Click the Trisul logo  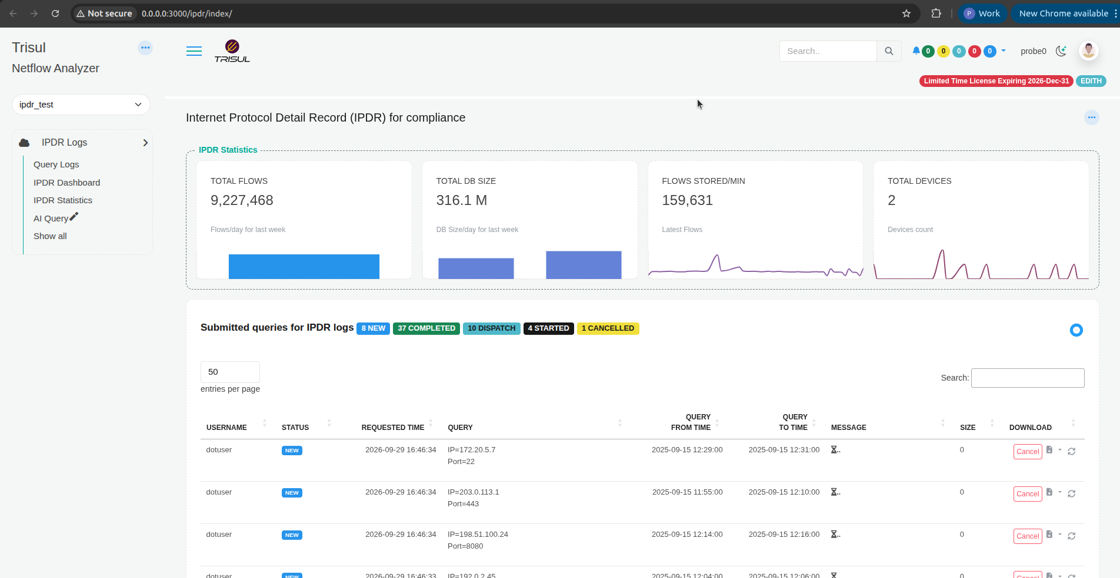pos(232,51)
